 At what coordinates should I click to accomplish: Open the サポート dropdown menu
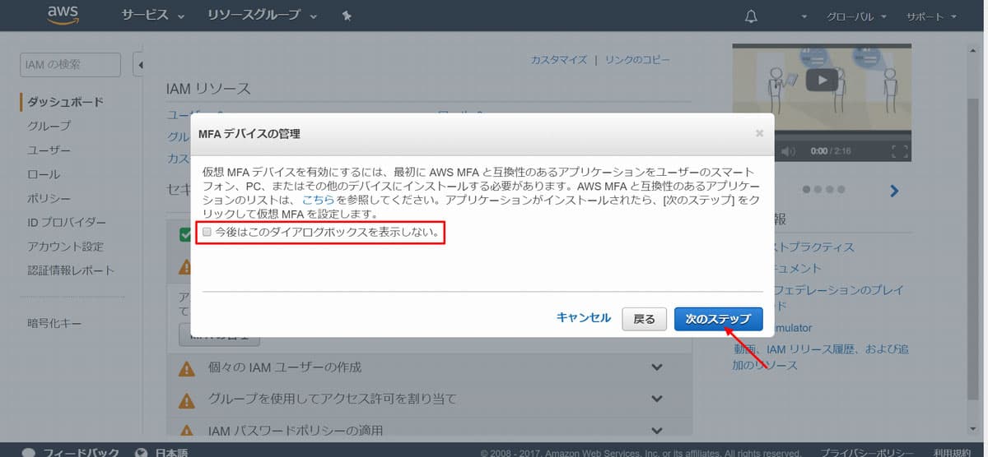click(x=931, y=16)
